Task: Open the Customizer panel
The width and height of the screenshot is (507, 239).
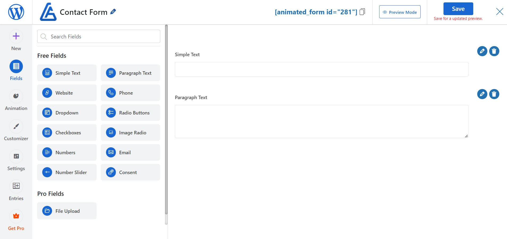Action: 16,130
